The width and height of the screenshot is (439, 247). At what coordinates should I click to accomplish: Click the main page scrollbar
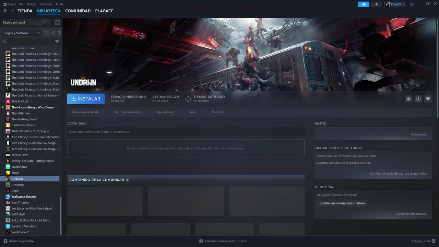(438, 68)
